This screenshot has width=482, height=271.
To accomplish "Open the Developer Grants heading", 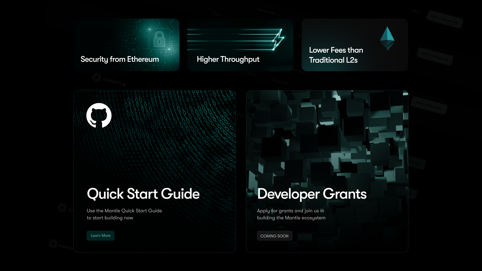I will pos(312,194).
